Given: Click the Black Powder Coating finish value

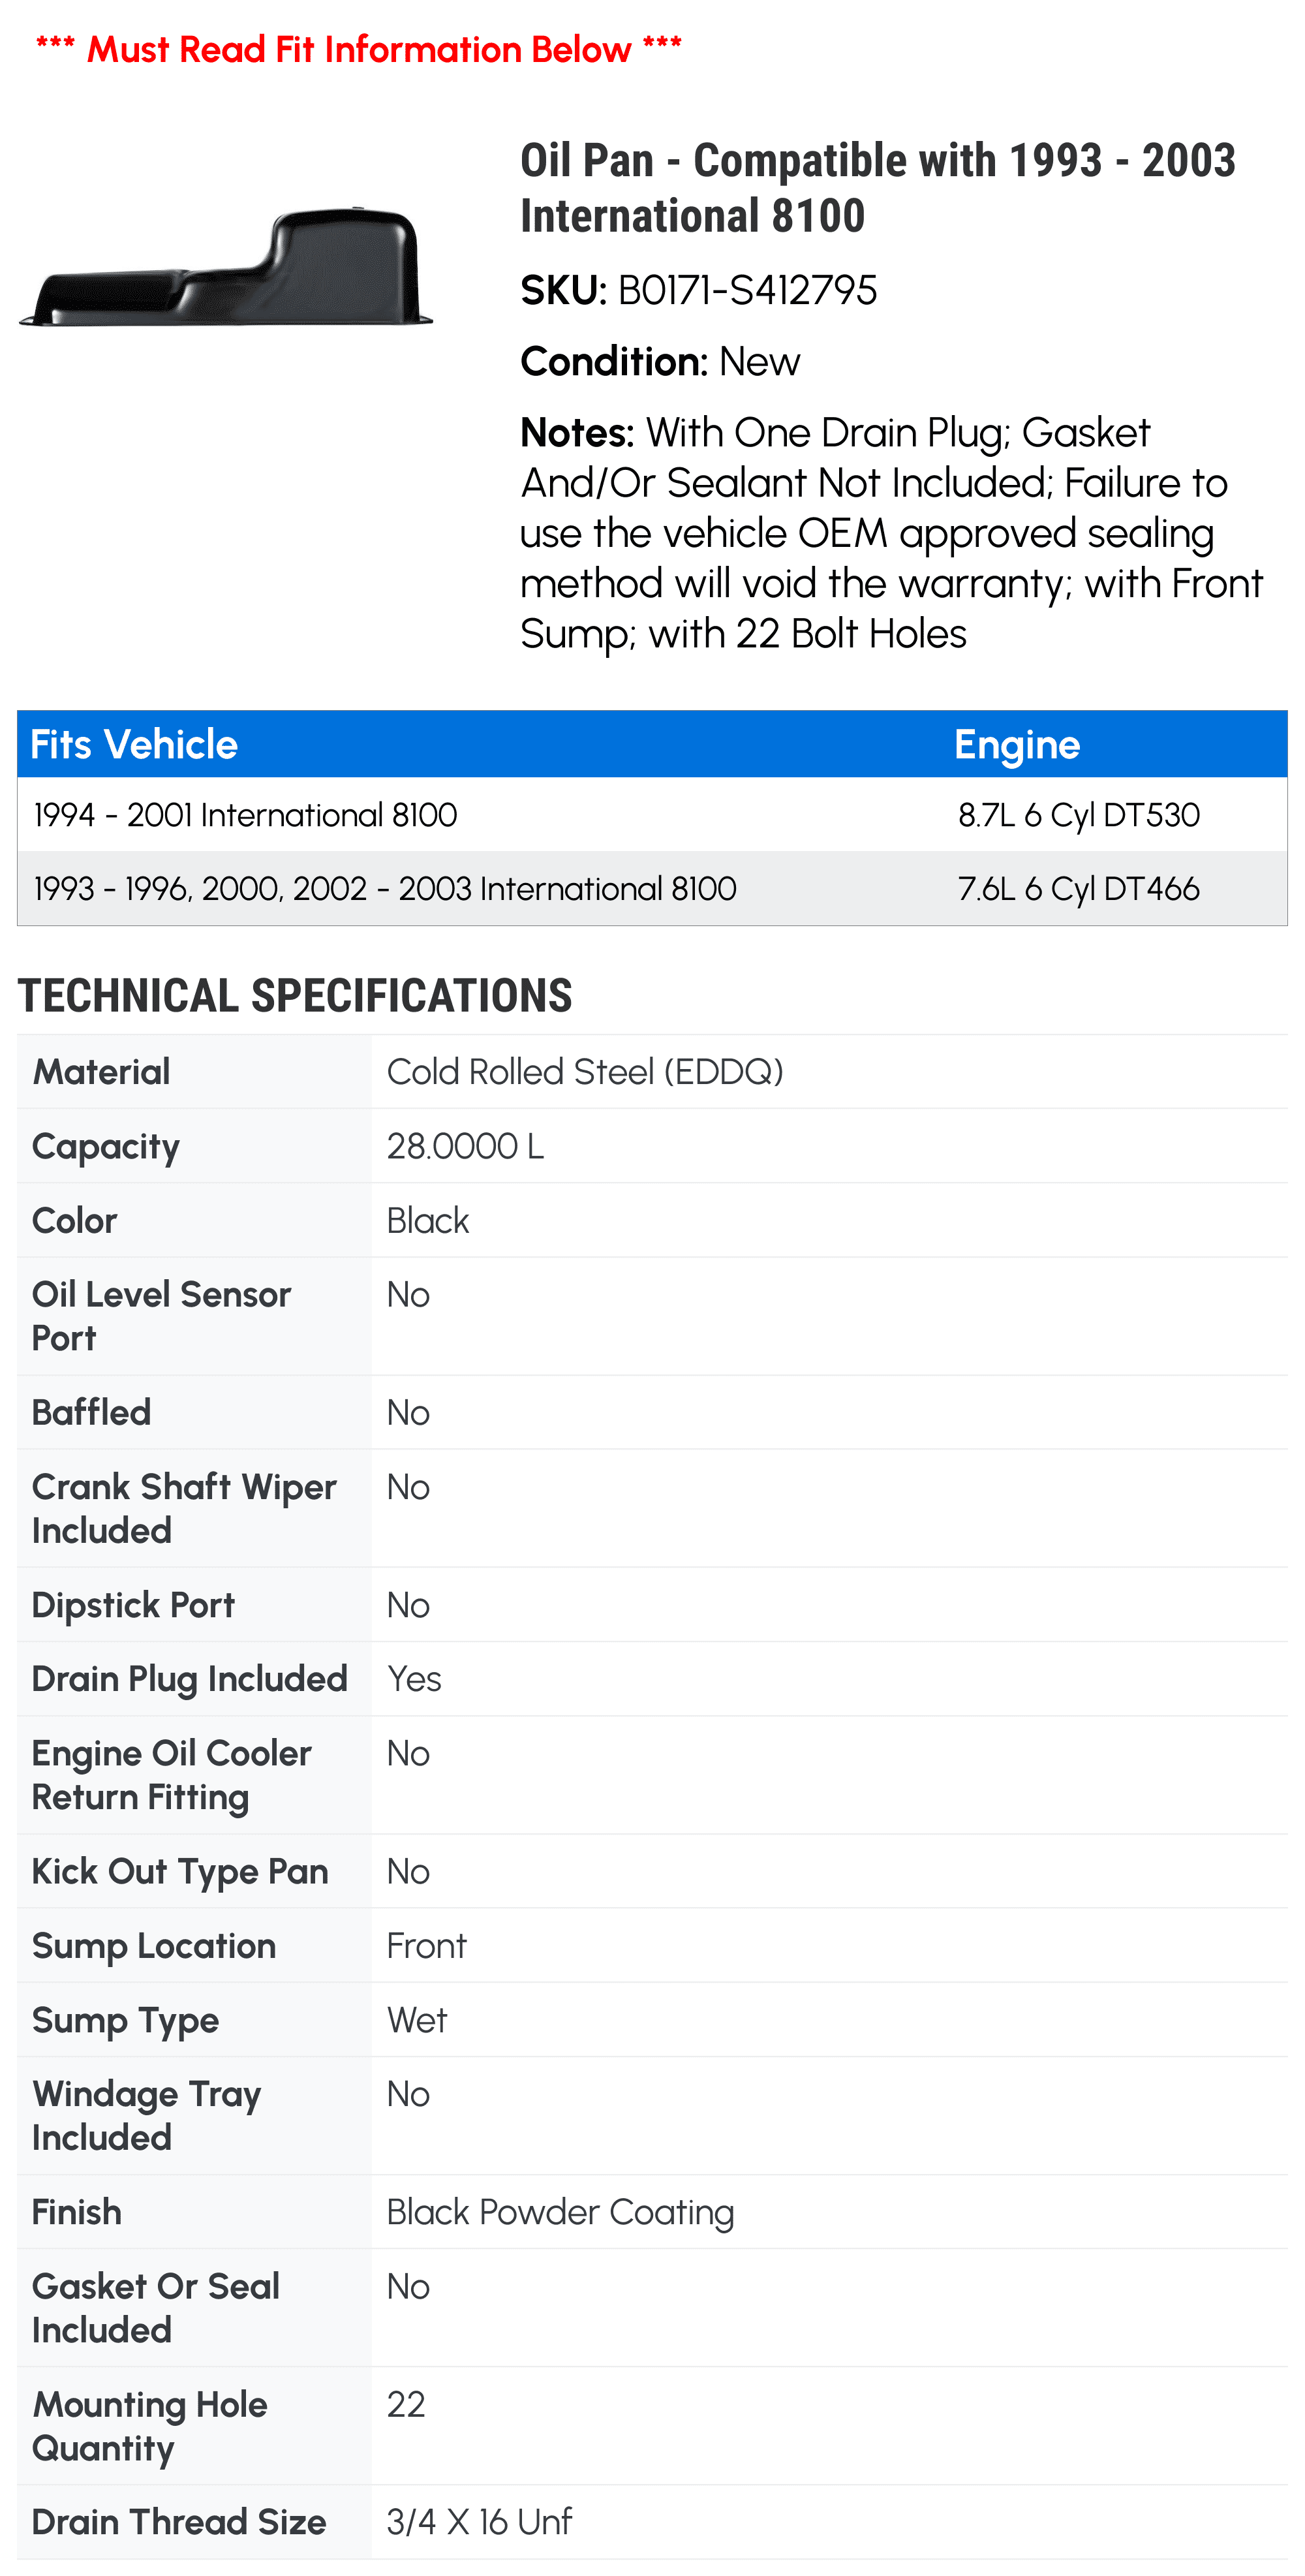Looking at the screenshot, I should coord(560,2211).
